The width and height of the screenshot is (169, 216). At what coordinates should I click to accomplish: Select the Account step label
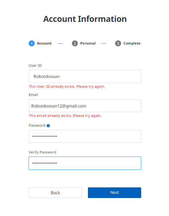point(44,43)
